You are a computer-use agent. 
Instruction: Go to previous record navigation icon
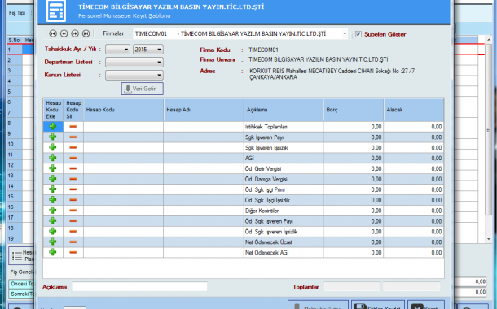[64, 33]
